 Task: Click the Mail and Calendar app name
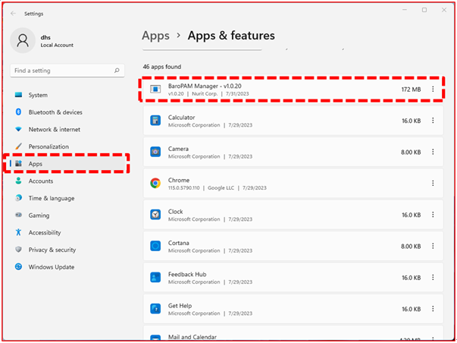coord(193,337)
